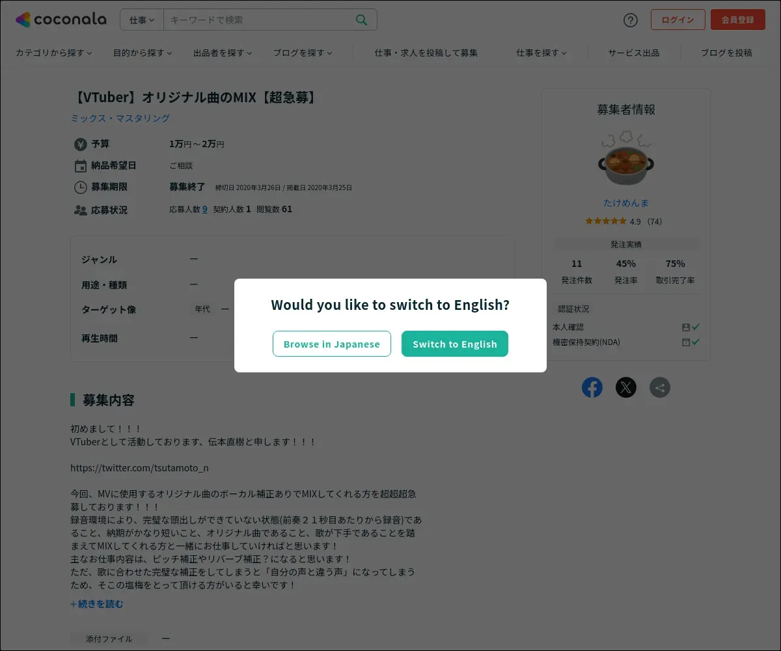Click the 発注件数 11 value

point(577,264)
